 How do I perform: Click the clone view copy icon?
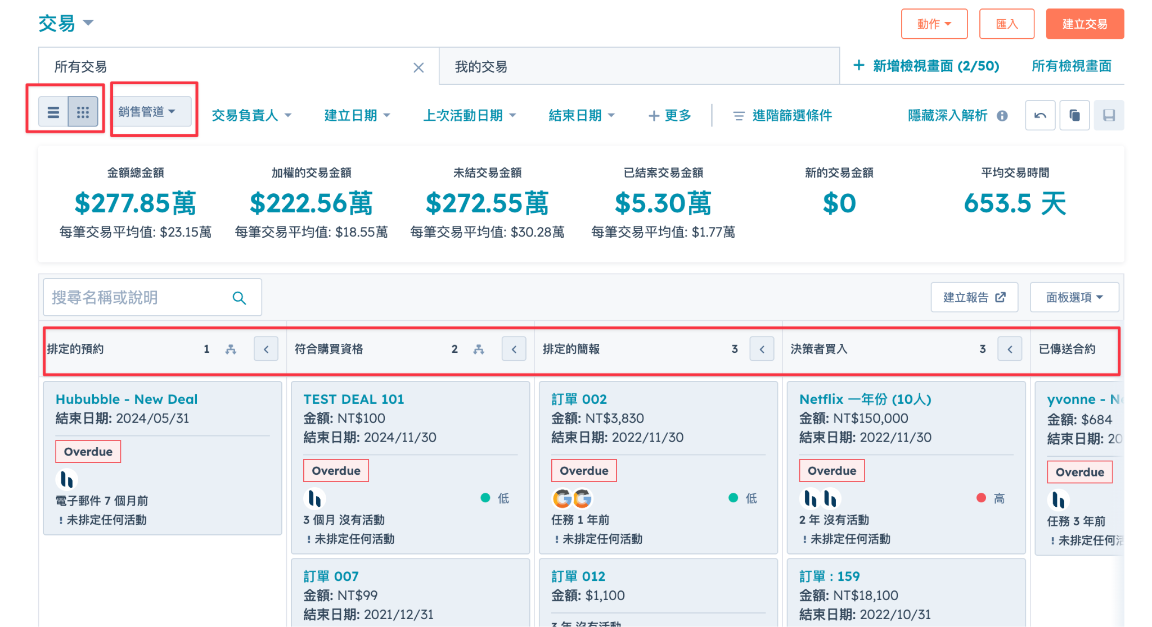(1074, 115)
